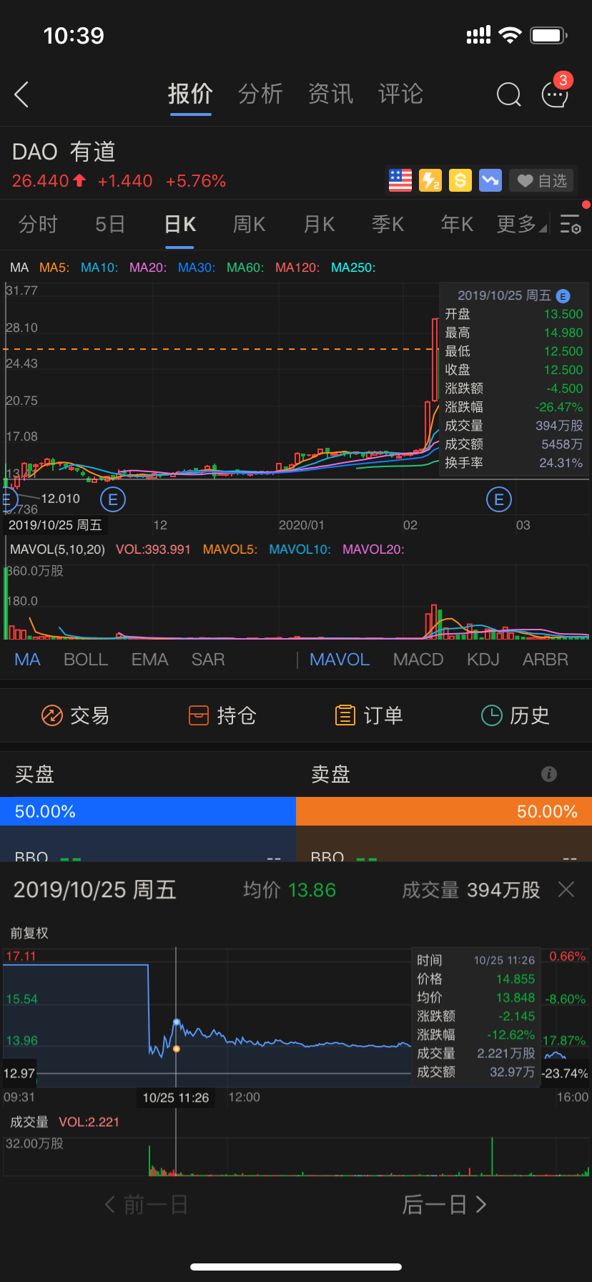The height and width of the screenshot is (1282, 592).
Task: Tap the yellow lightning L2 icon
Action: [x=430, y=180]
